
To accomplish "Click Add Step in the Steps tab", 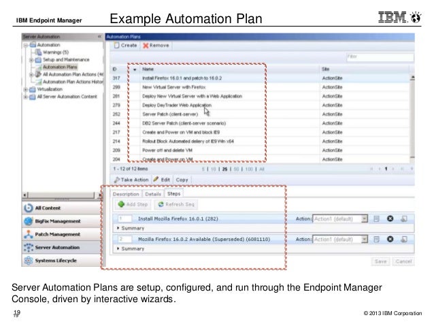I will pyautogui.click(x=133, y=204).
